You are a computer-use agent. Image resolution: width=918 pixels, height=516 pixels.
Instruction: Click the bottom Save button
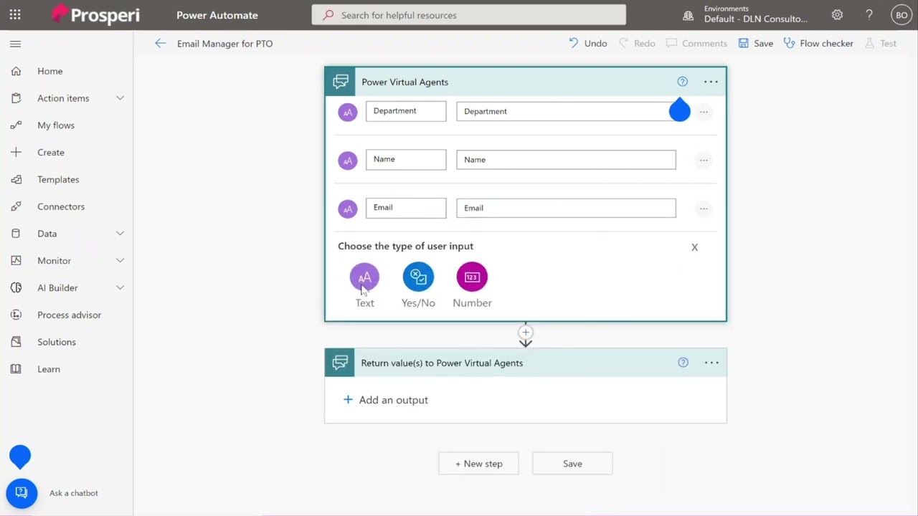(572, 464)
